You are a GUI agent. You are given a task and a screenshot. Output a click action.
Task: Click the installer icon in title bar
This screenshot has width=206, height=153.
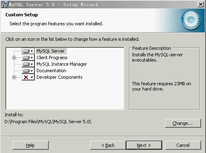[x=5, y=4]
